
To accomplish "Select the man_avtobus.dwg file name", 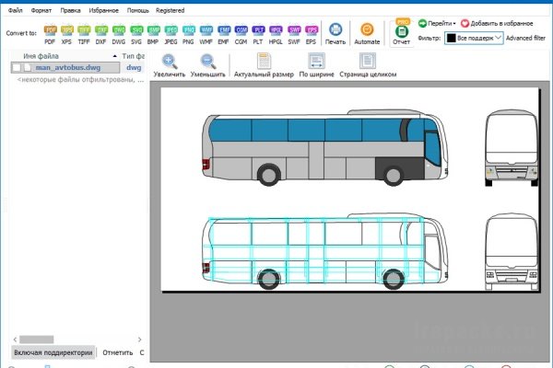I will pos(68,67).
